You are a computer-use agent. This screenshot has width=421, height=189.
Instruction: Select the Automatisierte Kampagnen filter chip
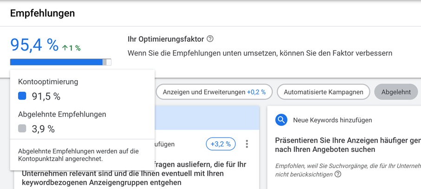[324, 92]
